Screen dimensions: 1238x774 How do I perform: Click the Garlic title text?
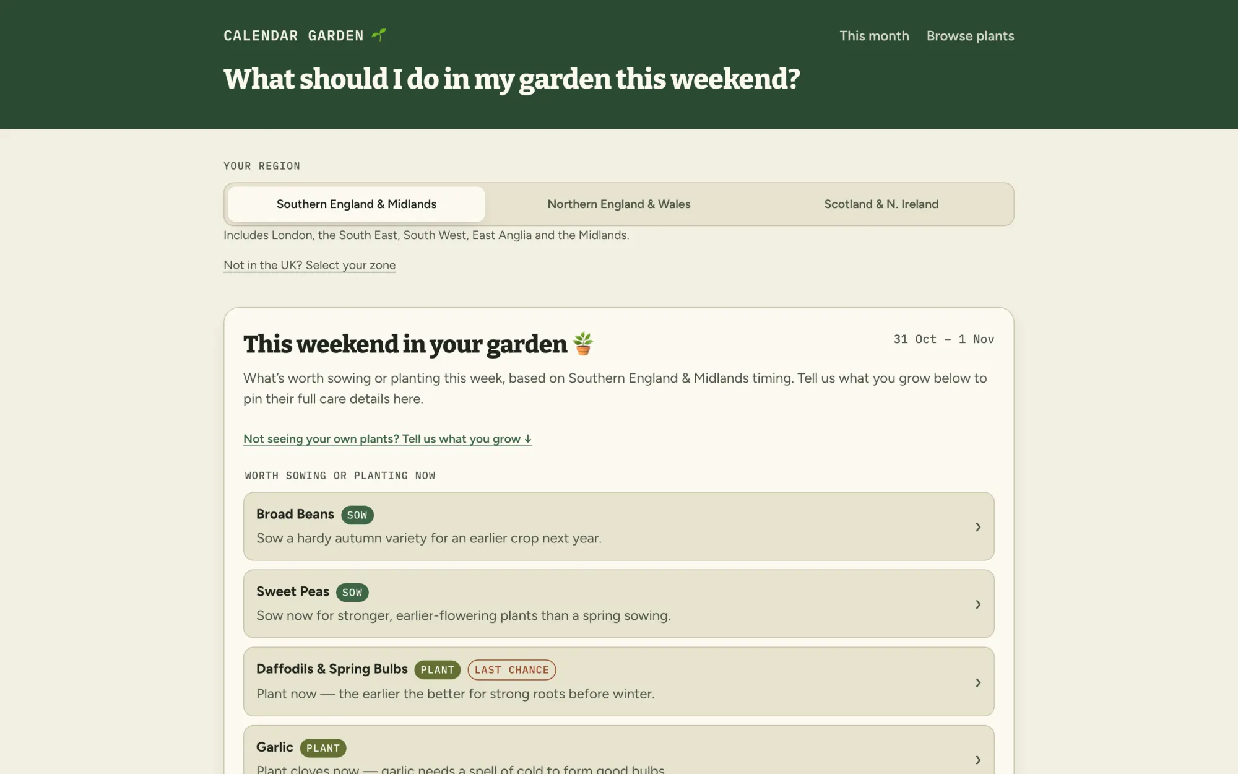click(275, 747)
